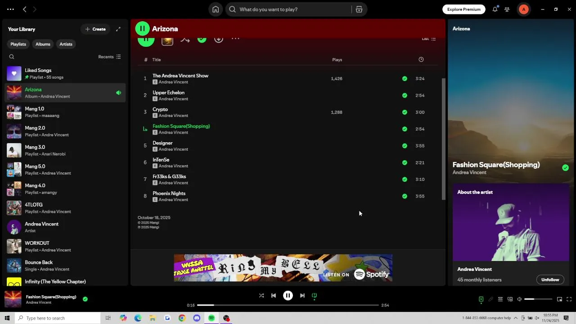Filter library by Playlists

point(18,44)
